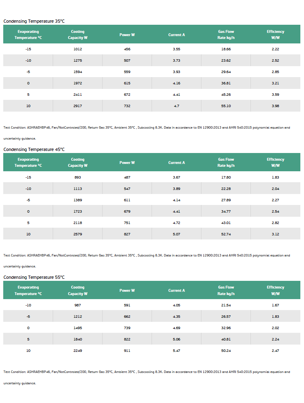The image size is (304, 403).
Task: Click the Condensing Temperature 35°C heading
Action: (34, 21)
